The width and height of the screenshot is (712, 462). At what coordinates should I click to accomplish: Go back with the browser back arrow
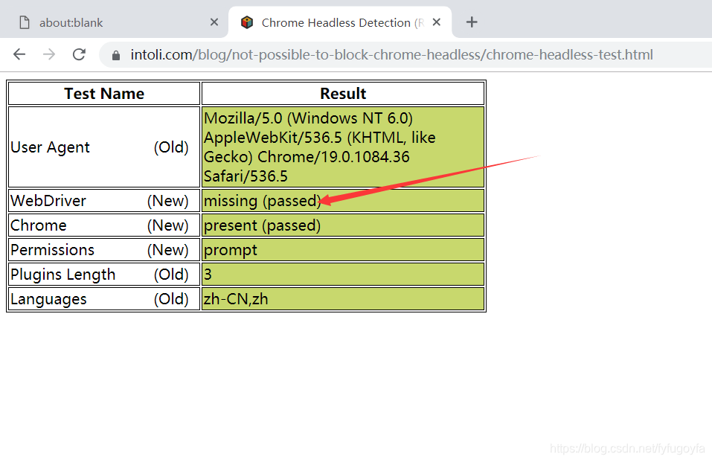pyautogui.click(x=19, y=54)
